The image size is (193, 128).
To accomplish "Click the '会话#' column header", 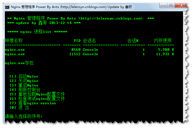I will (x=133, y=41).
